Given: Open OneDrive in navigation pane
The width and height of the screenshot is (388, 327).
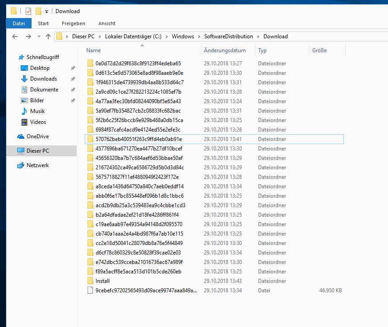Looking at the screenshot, I should 37,136.
